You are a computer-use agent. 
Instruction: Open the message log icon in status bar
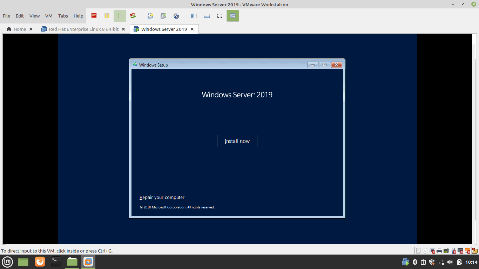(475, 251)
